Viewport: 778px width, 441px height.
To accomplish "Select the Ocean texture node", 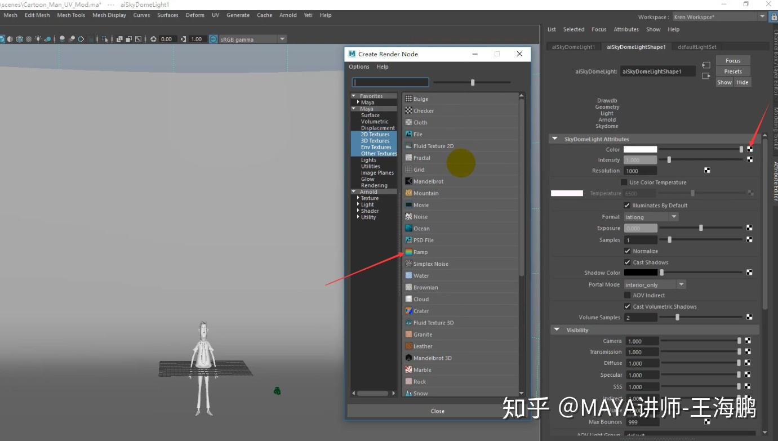I will [421, 228].
